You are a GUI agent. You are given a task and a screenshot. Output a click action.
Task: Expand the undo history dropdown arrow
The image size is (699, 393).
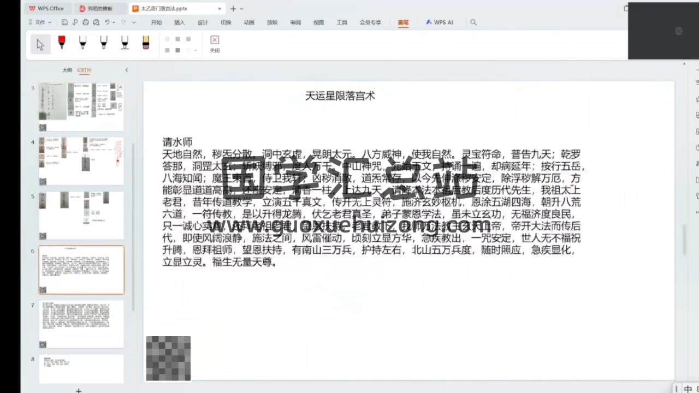tap(114, 22)
